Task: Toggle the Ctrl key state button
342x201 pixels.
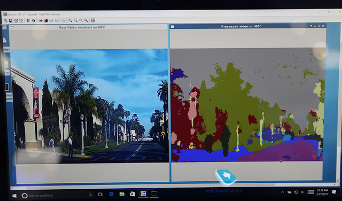Action: tap(51, 20)
